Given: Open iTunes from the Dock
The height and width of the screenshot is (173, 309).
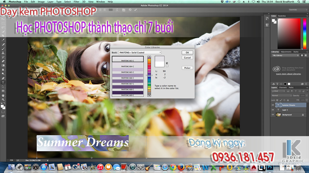Looking at the screenshot, I should click(100, 167).
